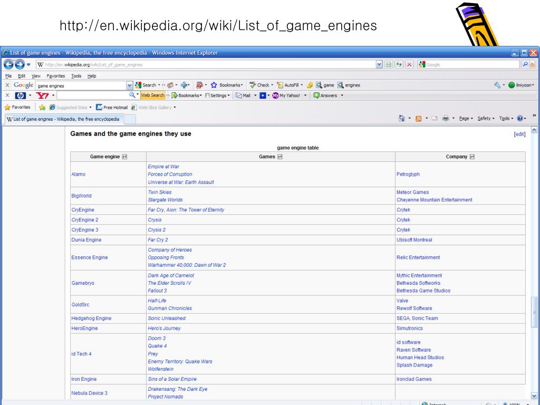This screenshot has width=540, height=405.
Task: Click the Yahoo Y! logo button
Action: coord(42,95)
